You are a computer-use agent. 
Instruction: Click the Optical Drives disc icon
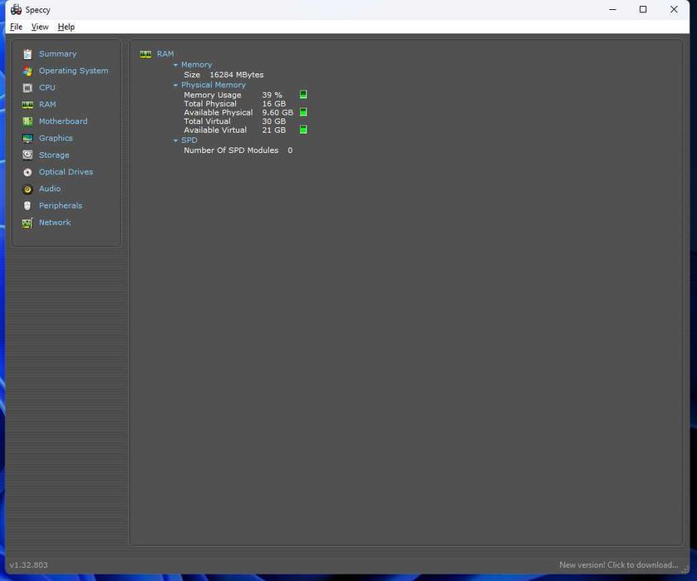click(x=27, y=172)
